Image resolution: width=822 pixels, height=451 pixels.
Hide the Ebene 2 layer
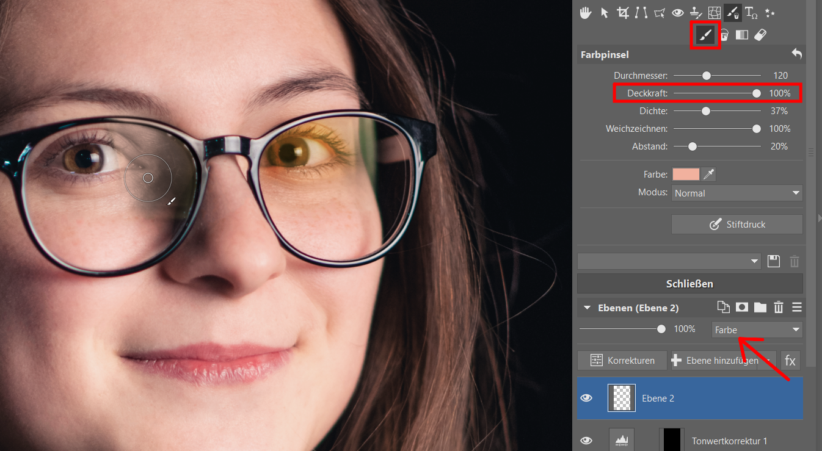point(586,398)
